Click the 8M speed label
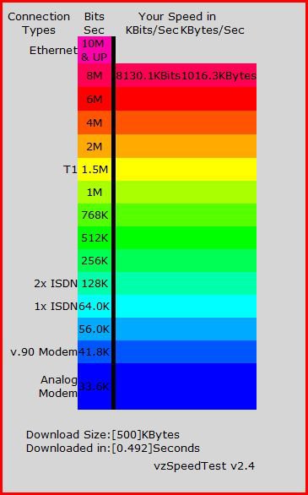Image resolution: width=308 pixels, height=495 pixels. tap(95, 76)
